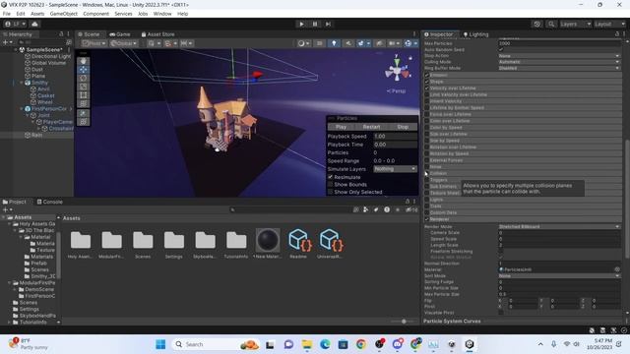Screen dimensions: 630x354
Task: Click Play button in Particles overlay
Action: (x=342, y=127)
